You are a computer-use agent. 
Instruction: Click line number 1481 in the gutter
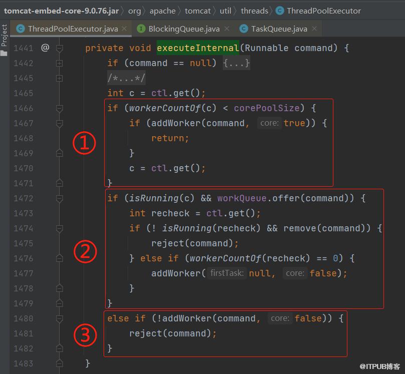[23, 333]
